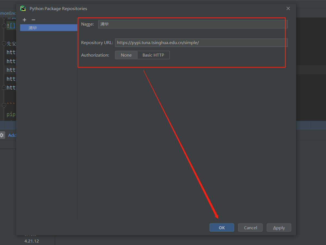Click the "Name:" label
The width and height of the screenshot is (326, 245).
[88, 24]
